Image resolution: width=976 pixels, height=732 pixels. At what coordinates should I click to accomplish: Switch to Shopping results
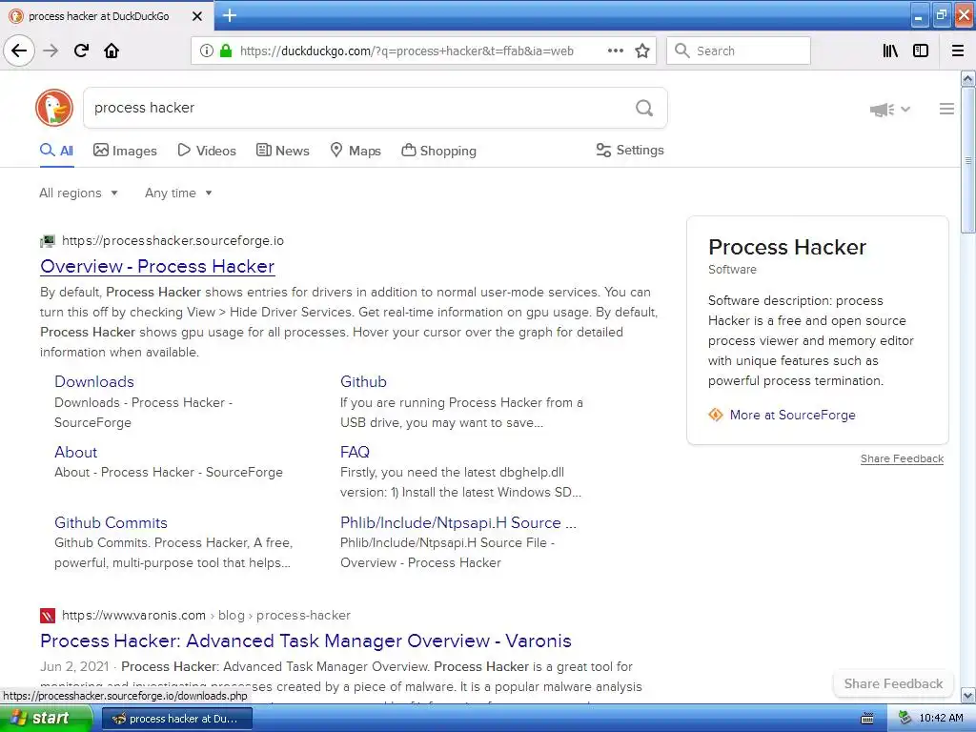(438, 151)
